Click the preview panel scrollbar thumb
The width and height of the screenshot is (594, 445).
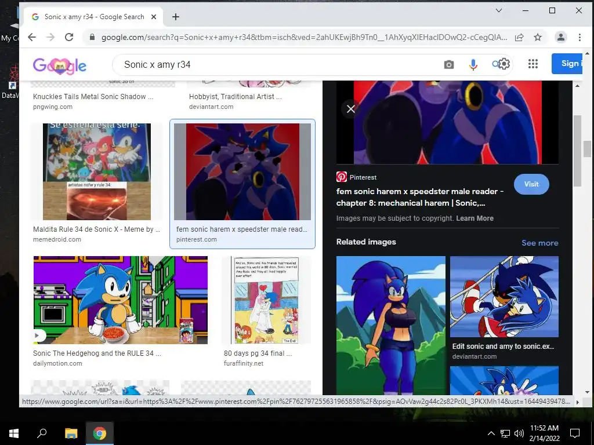(x=577, y=151)
